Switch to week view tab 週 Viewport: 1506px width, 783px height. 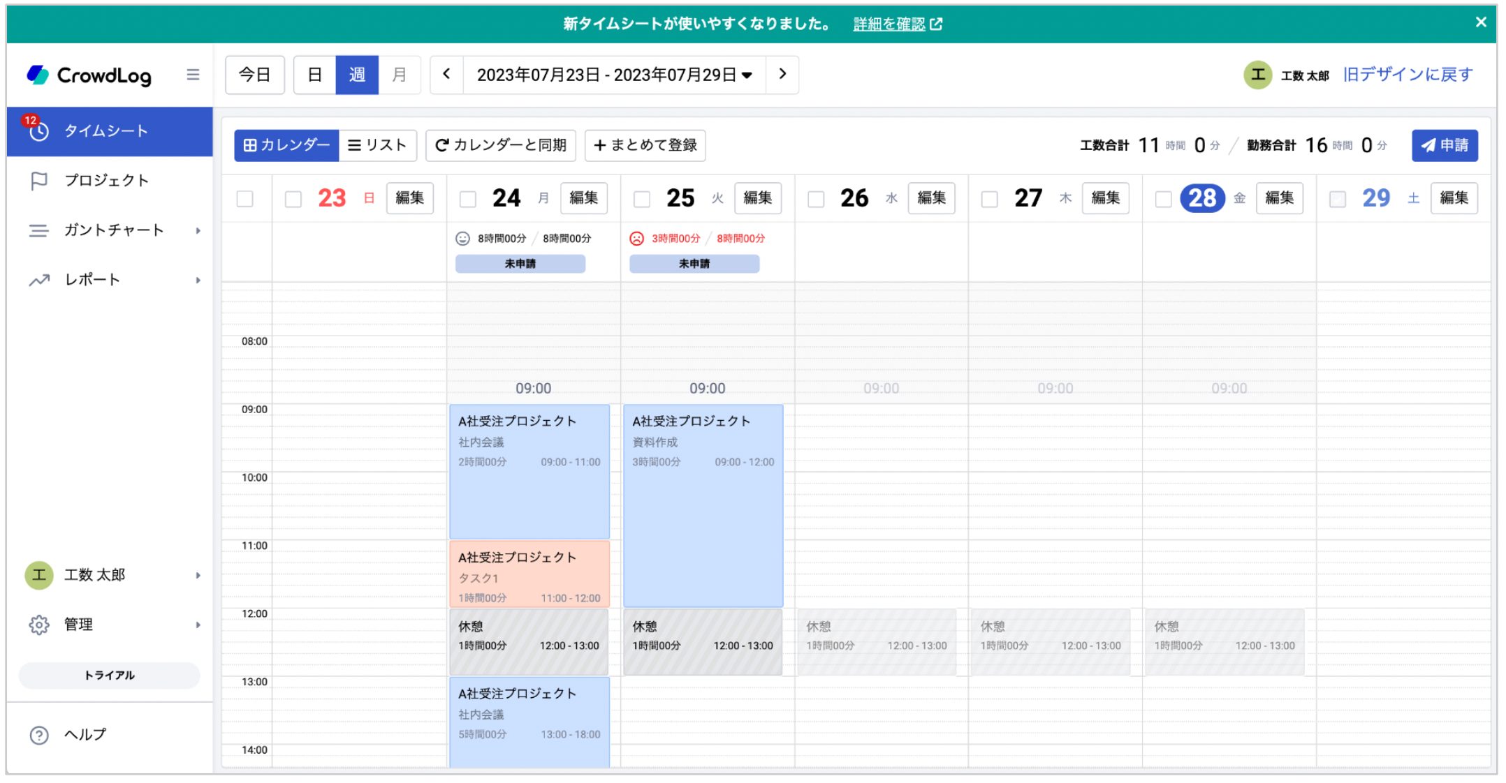357,75
